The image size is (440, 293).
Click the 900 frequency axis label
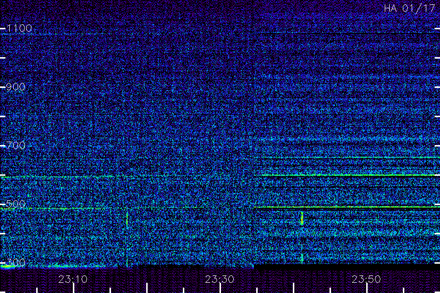[x=16, y=87]
